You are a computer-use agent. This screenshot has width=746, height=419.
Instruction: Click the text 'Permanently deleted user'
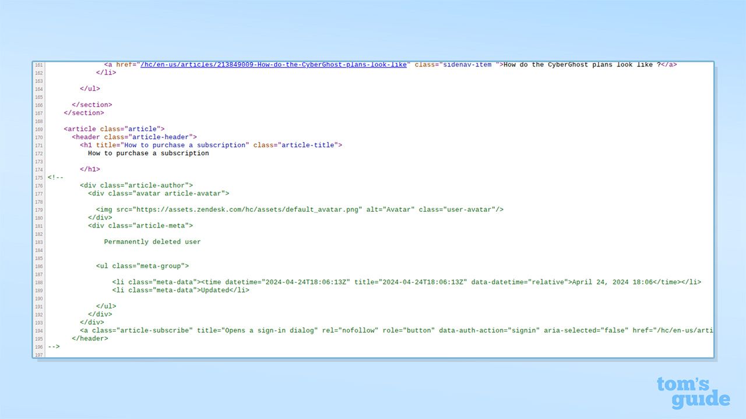tap(152, 242)
